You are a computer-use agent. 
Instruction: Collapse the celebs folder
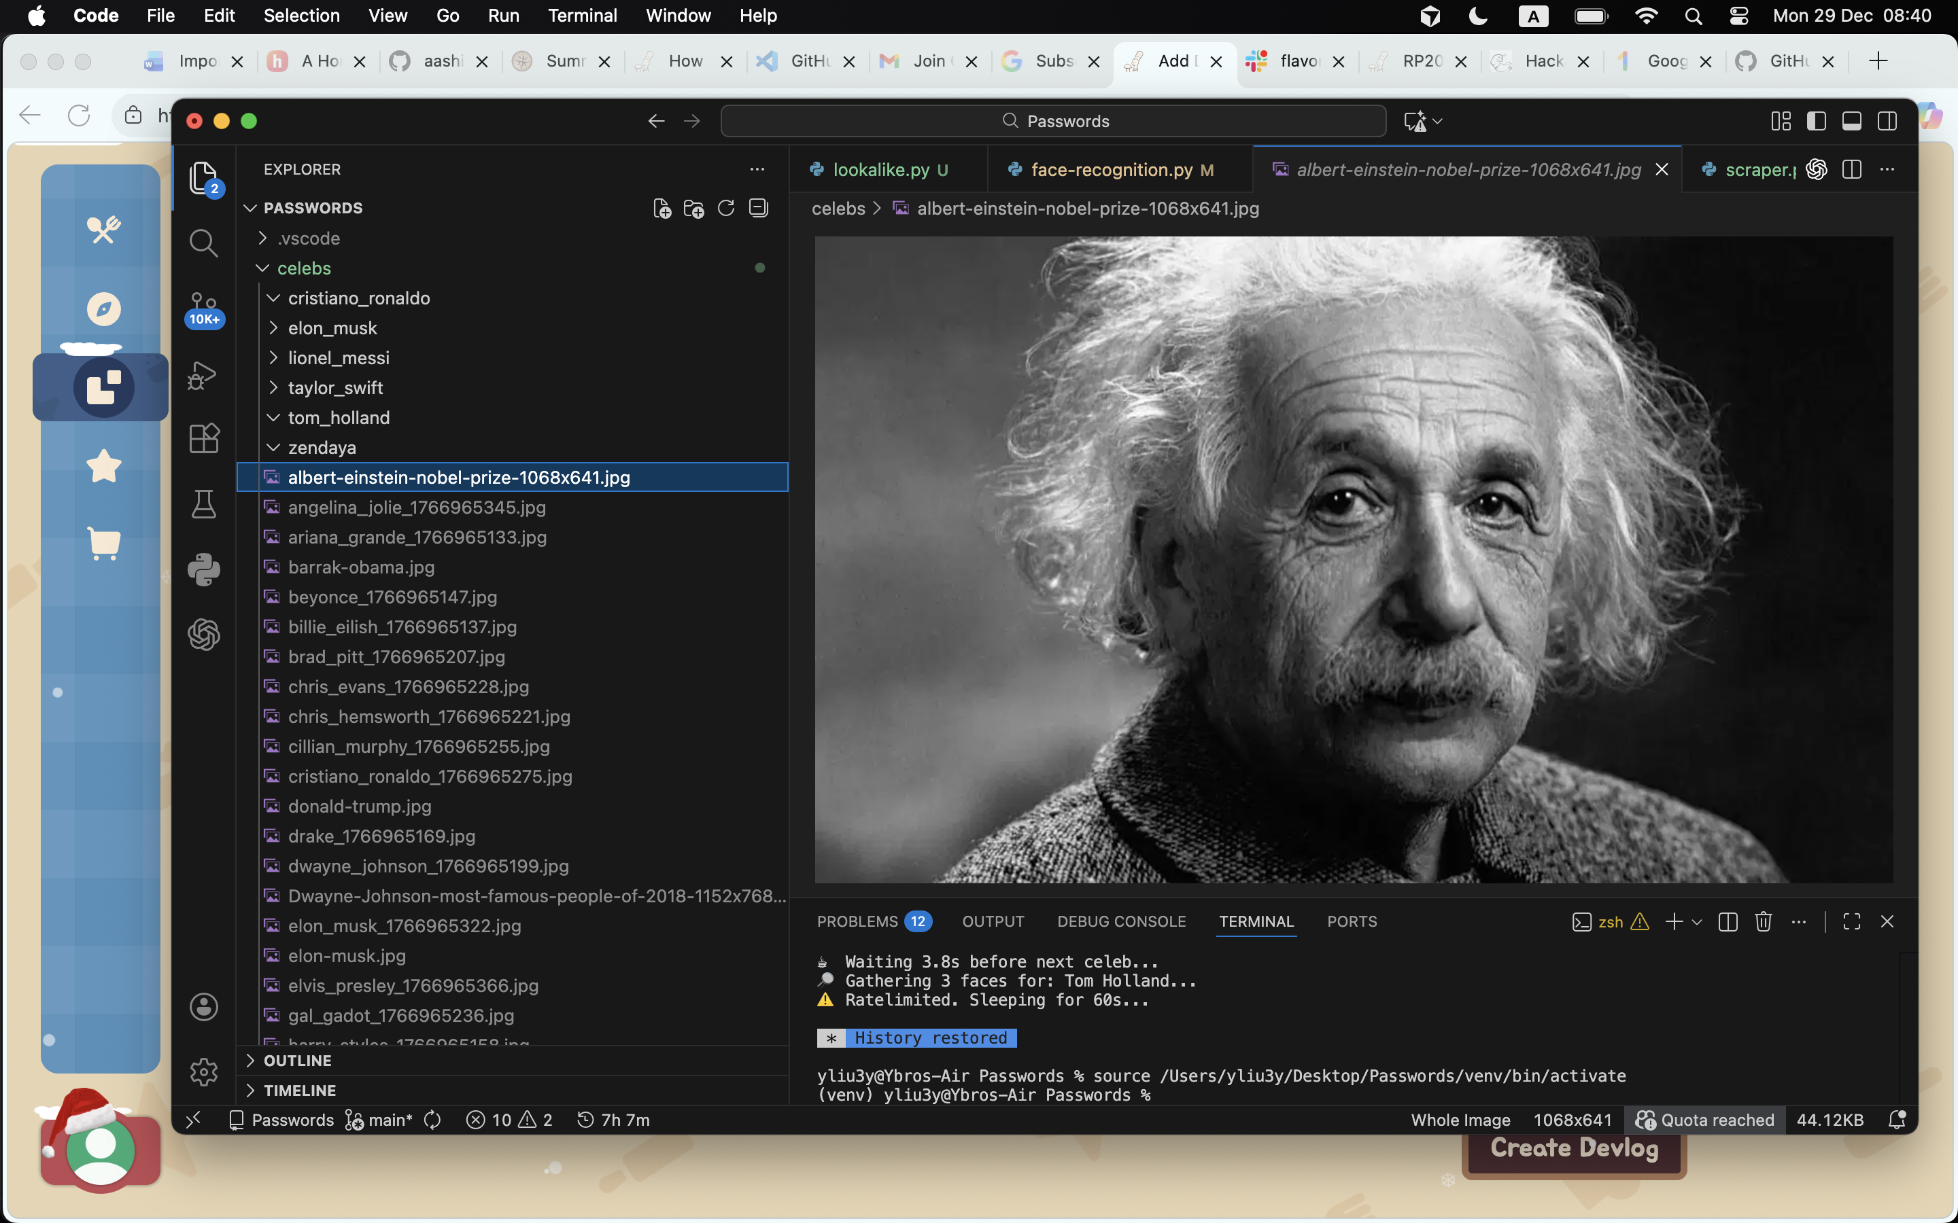click(x=303, y=268)
